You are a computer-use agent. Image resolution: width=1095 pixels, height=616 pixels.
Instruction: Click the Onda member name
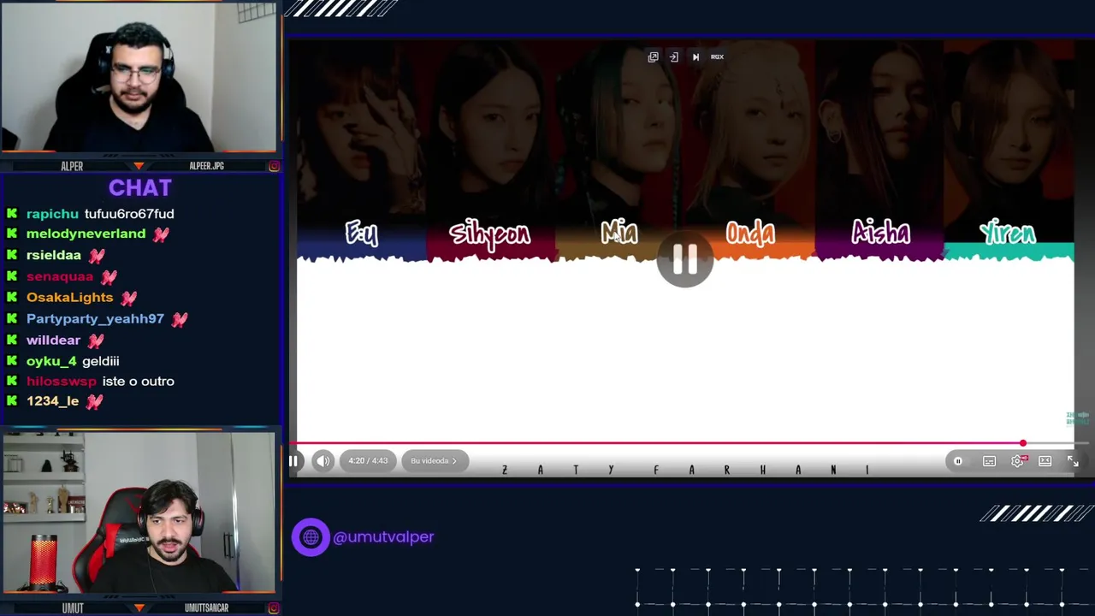tap(750, 234)
